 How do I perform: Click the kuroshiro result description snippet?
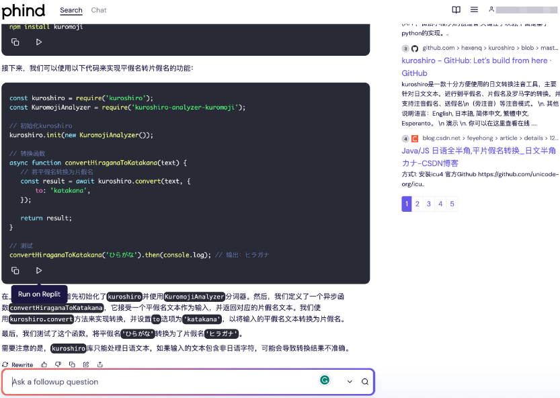(x=480, y=104)
